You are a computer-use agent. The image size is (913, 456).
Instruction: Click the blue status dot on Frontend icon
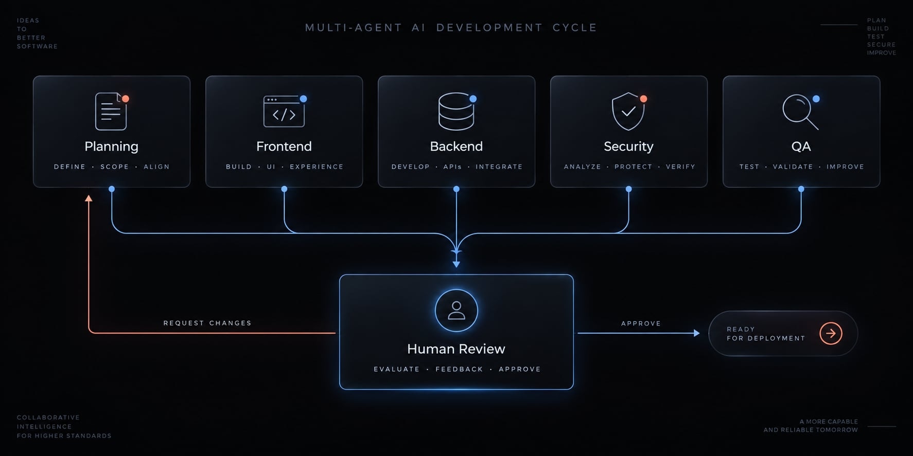(x=303, y=99)
